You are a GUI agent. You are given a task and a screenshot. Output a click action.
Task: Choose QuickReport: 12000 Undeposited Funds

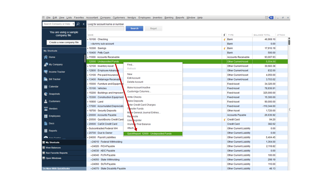[x=153, y=134]
